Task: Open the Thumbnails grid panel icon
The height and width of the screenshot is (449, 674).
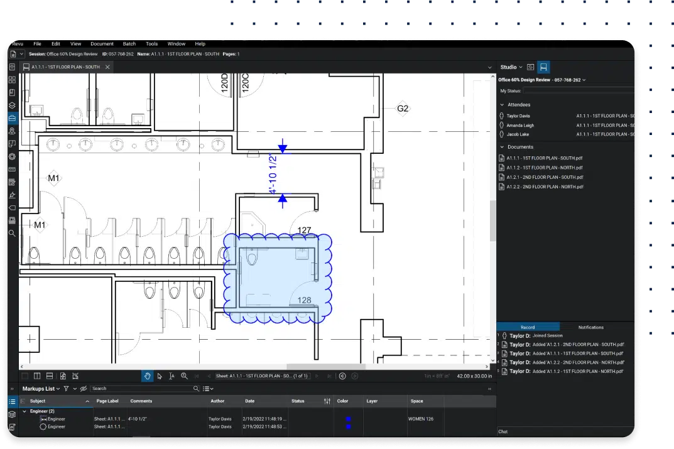Action: (12, 80)
